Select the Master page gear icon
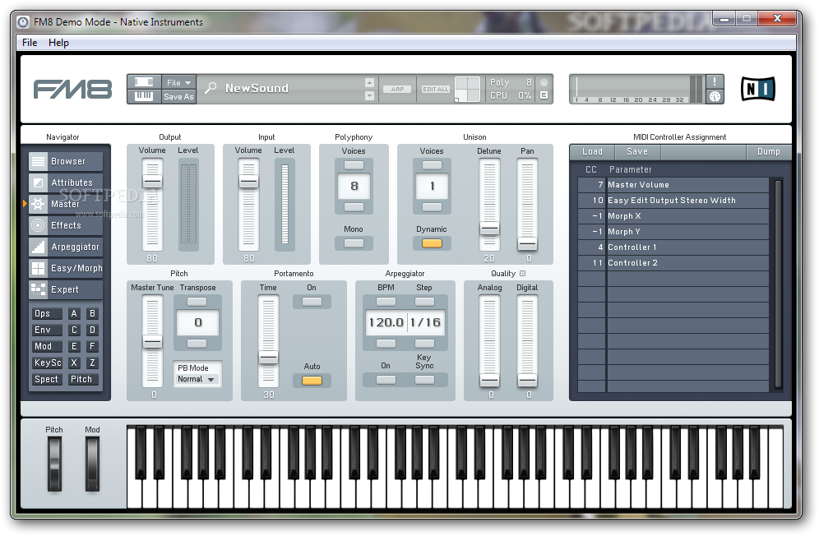The image size is (819, 536). (38, 204)
